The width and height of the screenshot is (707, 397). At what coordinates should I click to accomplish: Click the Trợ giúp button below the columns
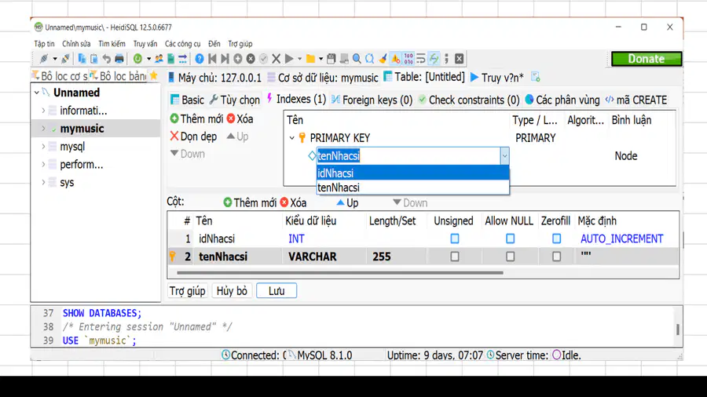tap(187, 291)
